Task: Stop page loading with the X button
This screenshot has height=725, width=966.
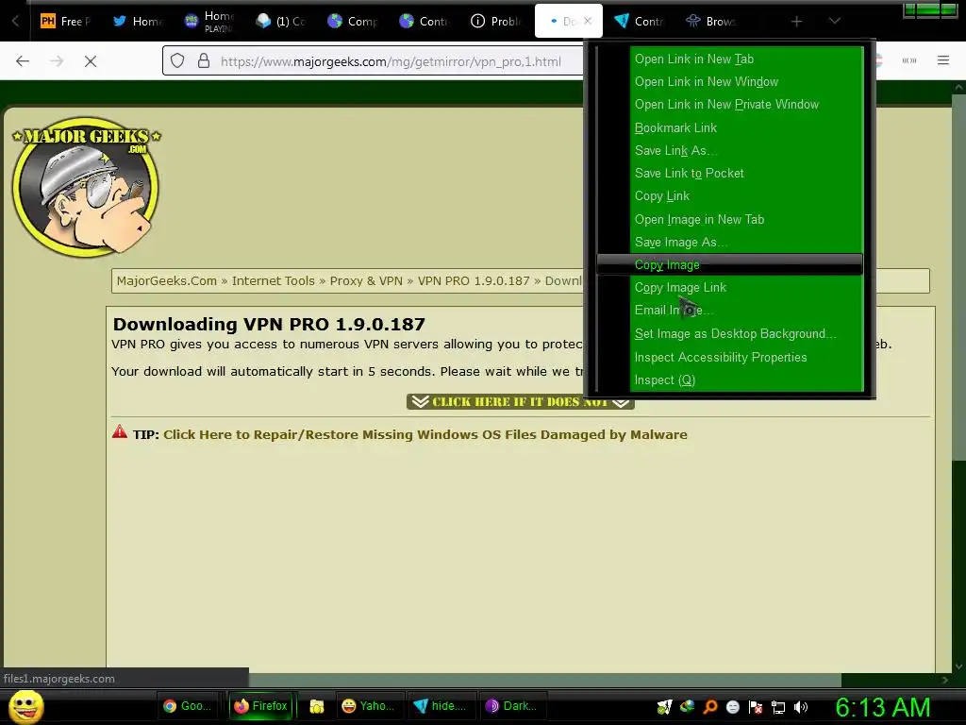Action: point(91,61)
